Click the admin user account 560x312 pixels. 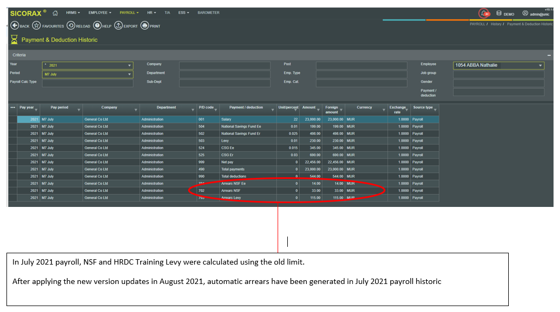pos(537,13)
